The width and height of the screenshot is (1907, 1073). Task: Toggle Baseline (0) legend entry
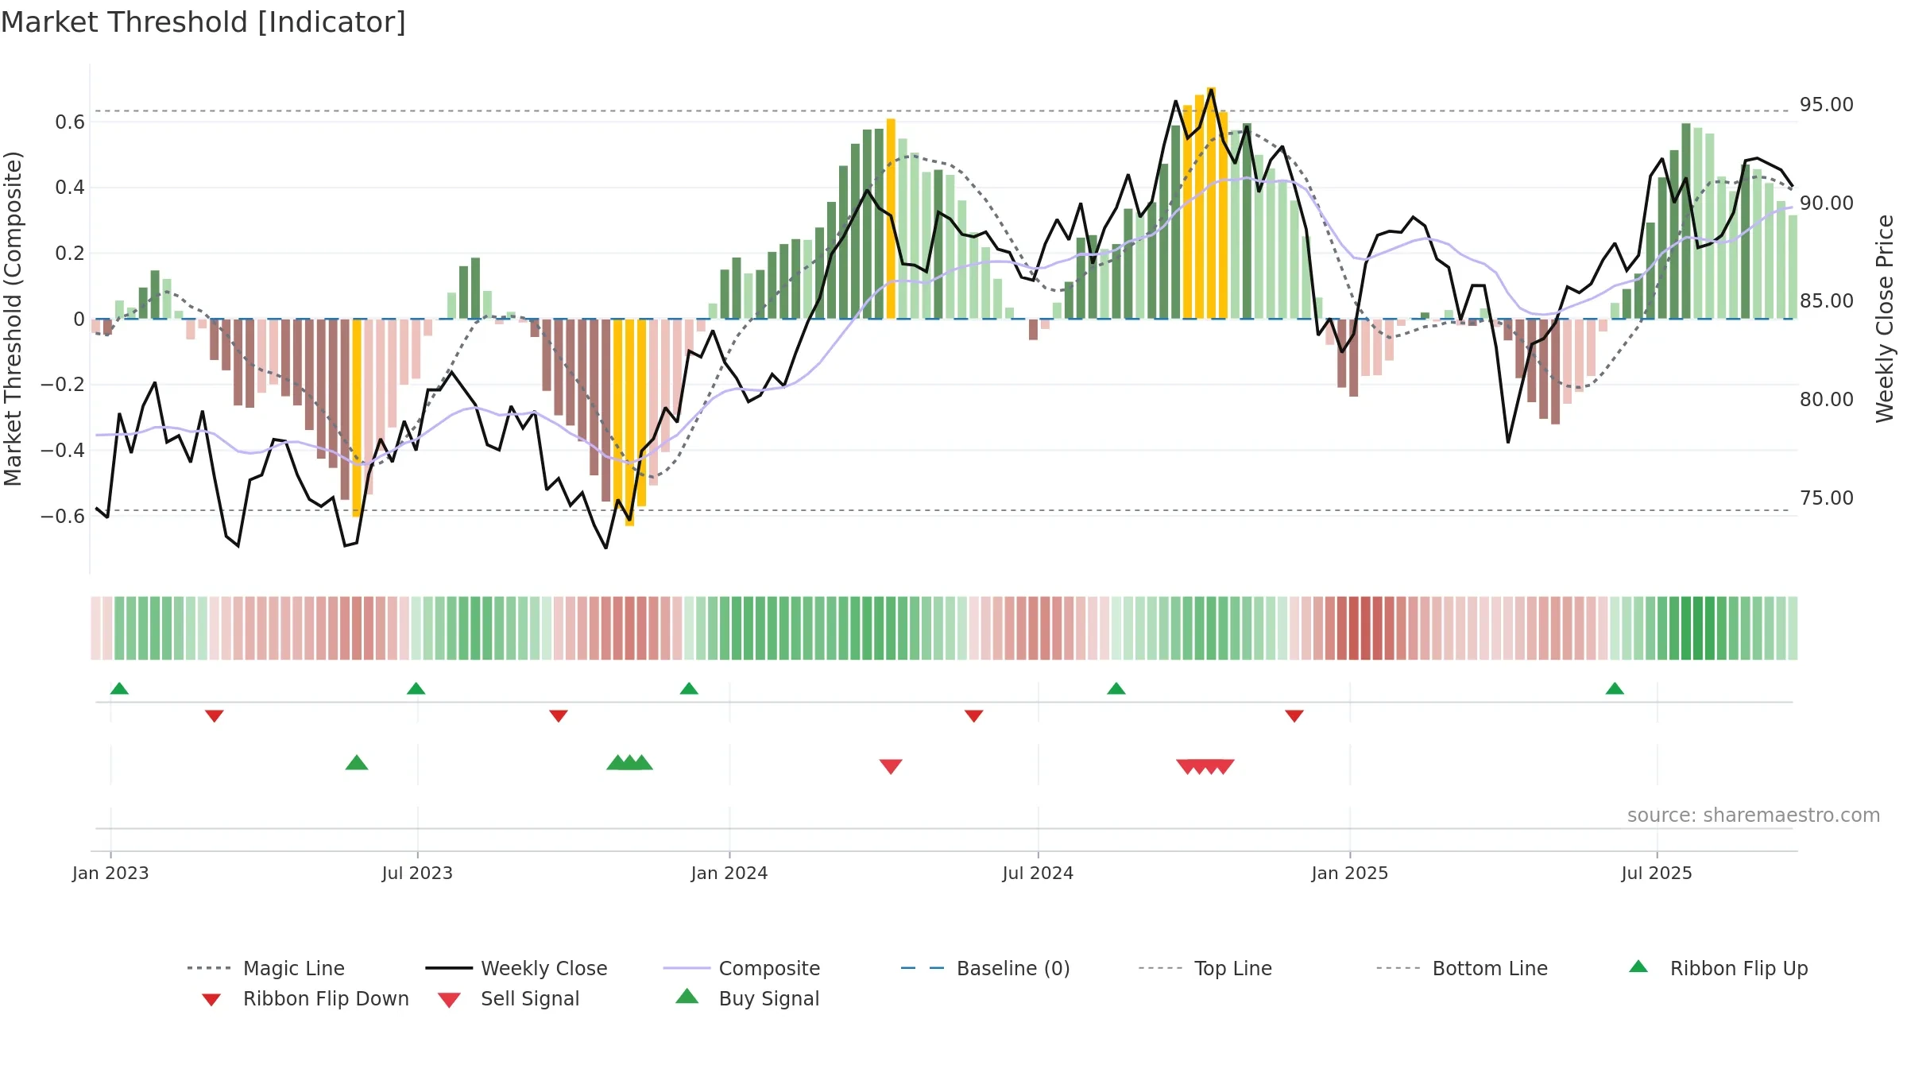coord(985,968)
